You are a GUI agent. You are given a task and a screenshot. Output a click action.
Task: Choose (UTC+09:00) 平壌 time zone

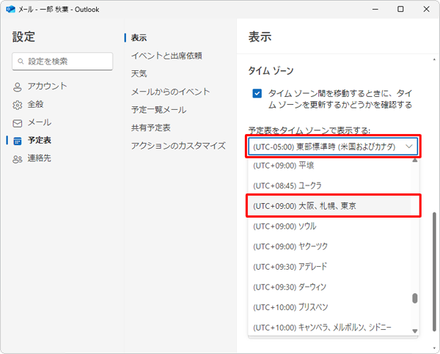coord(329,166)
